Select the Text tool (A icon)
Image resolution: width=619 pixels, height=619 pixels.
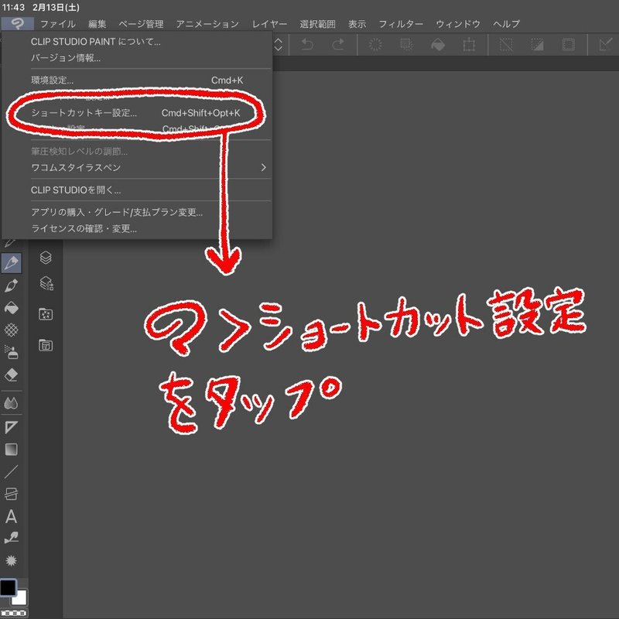pos(11,516)
